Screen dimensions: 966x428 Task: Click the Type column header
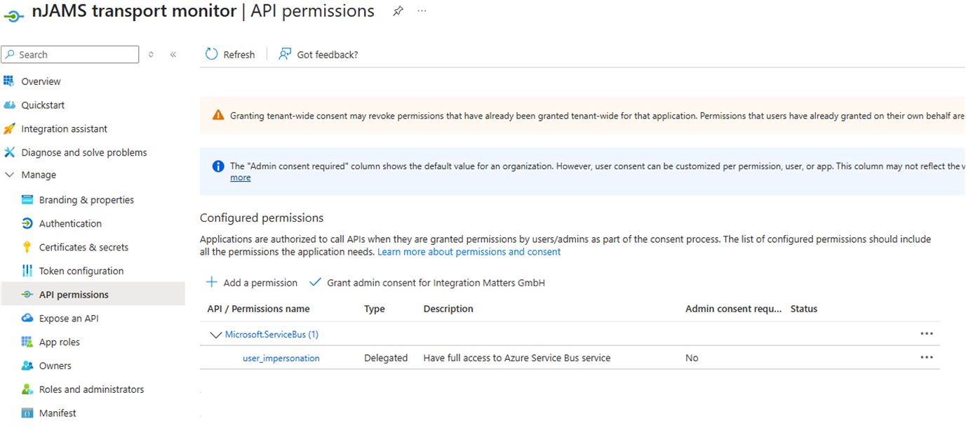375,309
